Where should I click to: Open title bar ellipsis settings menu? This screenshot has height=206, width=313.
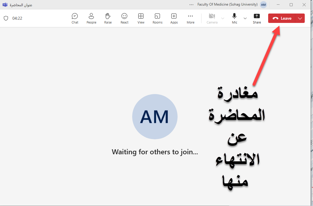(x=192, y=5)
